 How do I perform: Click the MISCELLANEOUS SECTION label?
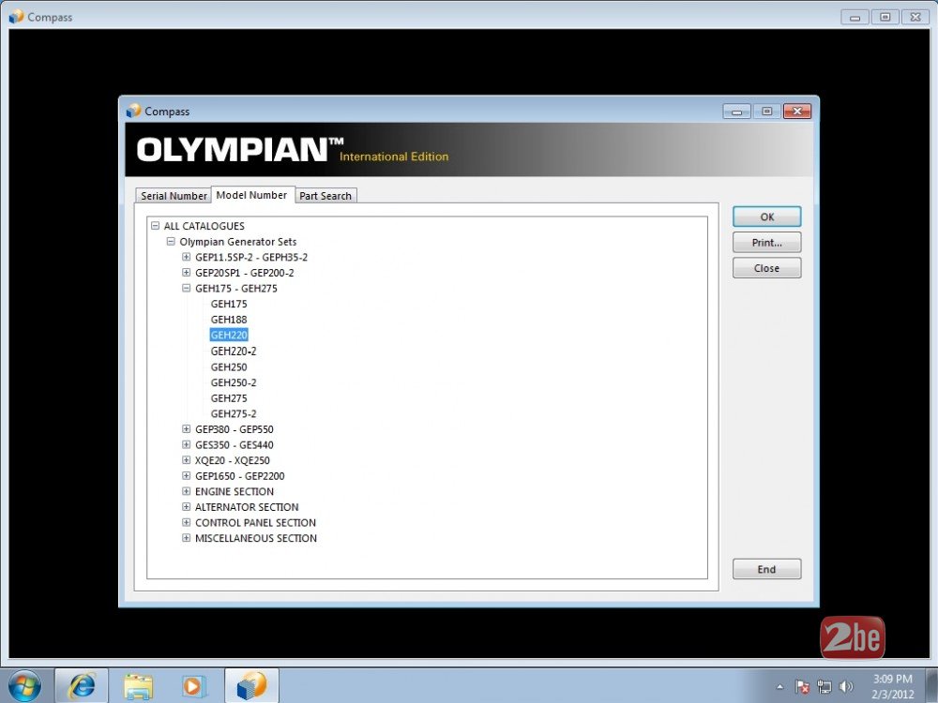click(256, 538)
